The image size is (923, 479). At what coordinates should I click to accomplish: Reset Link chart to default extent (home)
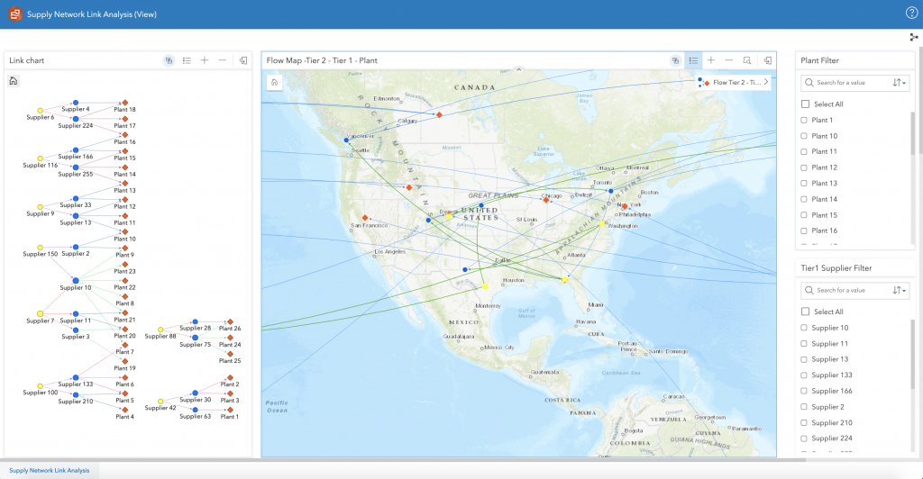(14, 81)
